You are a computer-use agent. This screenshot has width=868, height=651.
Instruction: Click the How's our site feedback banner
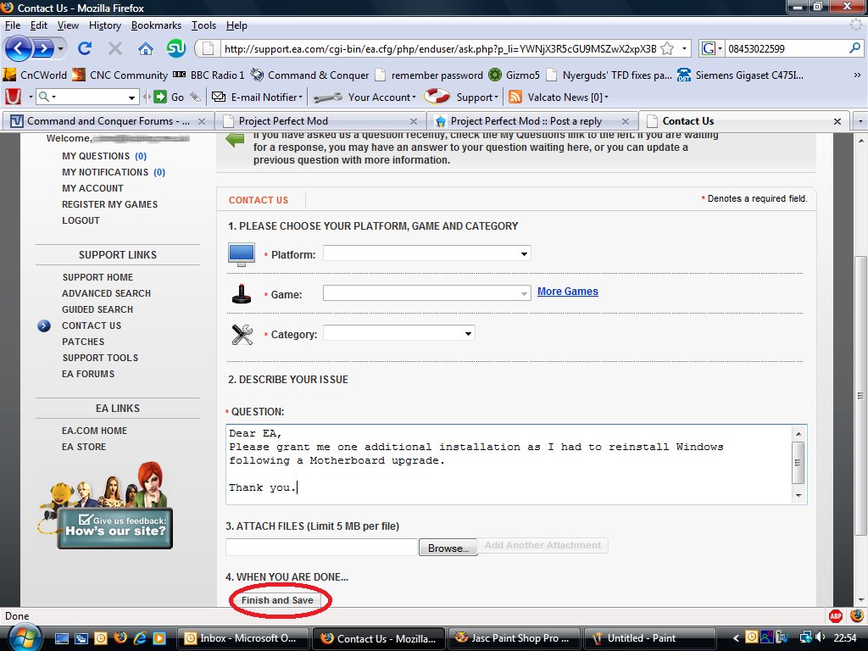(x=115, y=528)
